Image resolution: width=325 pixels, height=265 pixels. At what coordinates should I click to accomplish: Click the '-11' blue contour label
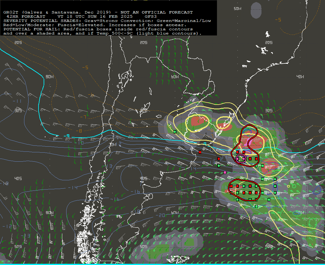click(17, 101)
